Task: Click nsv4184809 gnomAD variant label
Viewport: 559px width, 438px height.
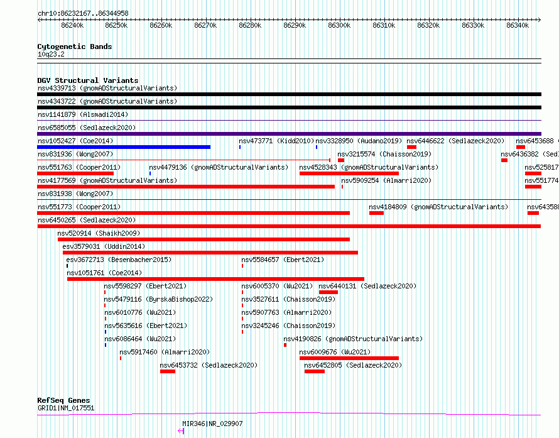Action: [438, 207]
